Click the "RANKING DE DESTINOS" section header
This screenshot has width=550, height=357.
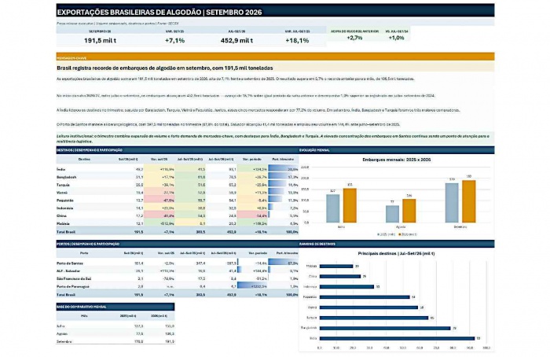[x=397, y=244]
